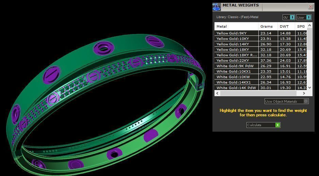The image size is (319, 176).
Task: Select the White Gold:14K PdW row
Action: coord(260,88)
